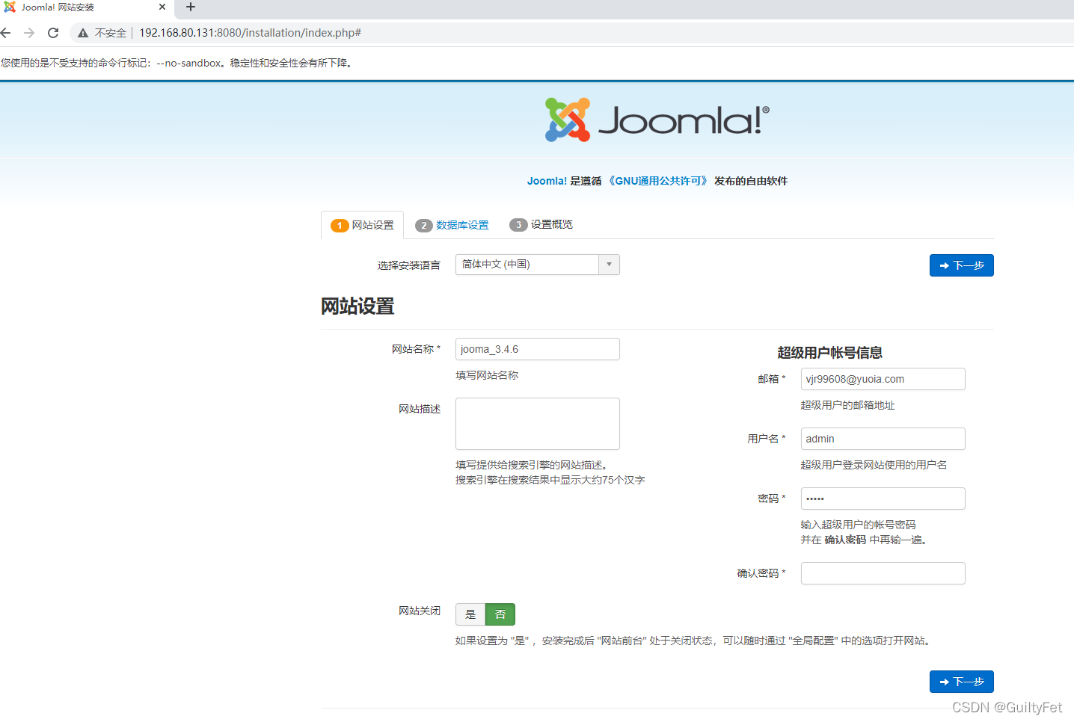The image size is (1074, 722).
Task: Click the browser forward arrow
Action: (x=29, y=33)
